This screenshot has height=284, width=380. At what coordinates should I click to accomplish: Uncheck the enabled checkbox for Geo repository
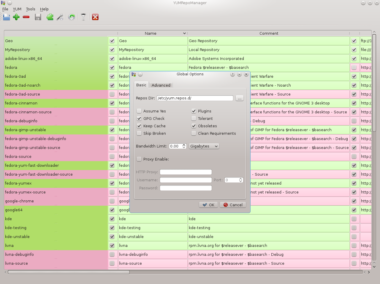tap(112, 41)
